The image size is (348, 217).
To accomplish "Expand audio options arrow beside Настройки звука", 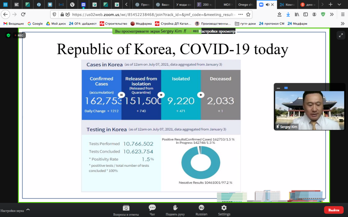I will 28,210.
